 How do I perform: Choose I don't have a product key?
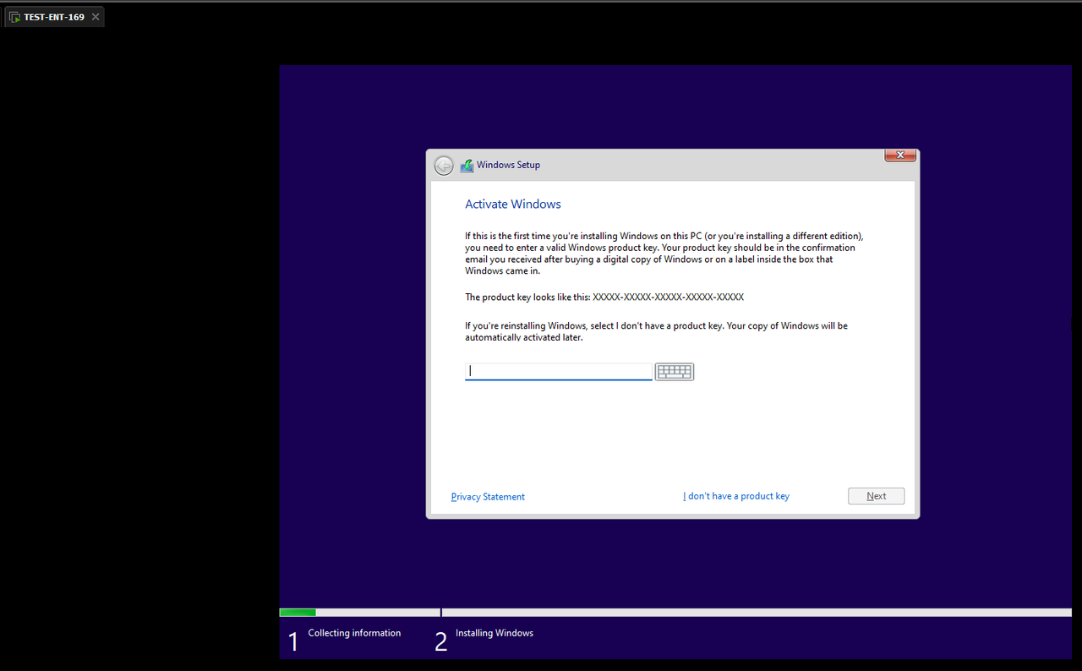(x=736, y=496)
